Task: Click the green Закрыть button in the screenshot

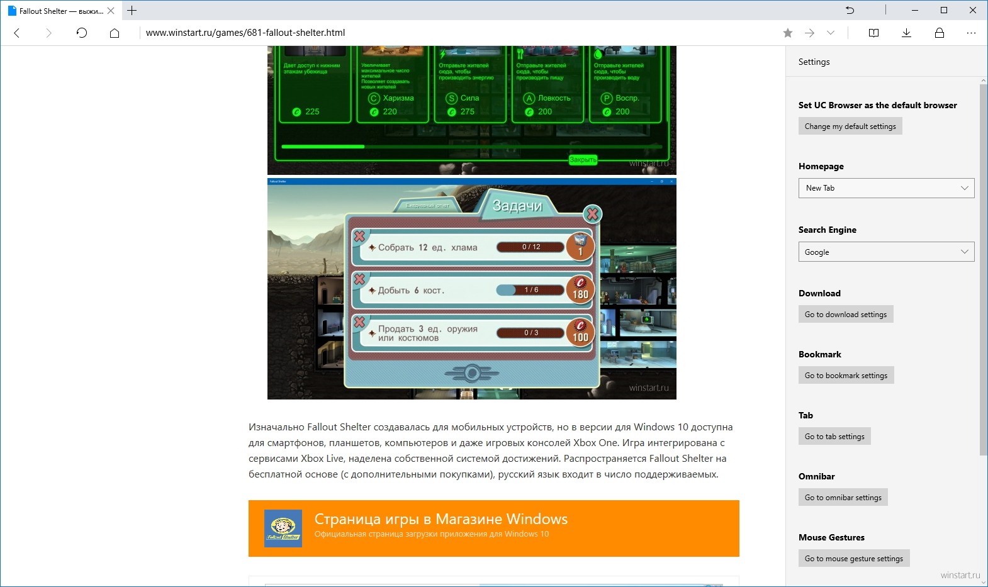Action: point(583,160)
